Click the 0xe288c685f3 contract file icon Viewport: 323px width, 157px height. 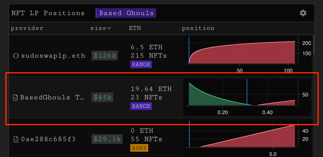16,139
